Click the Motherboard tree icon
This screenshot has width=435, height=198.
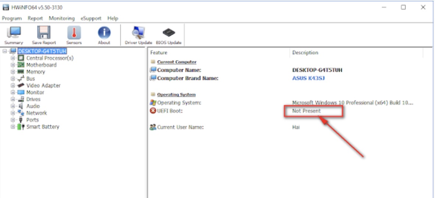(x=21, y=65)
